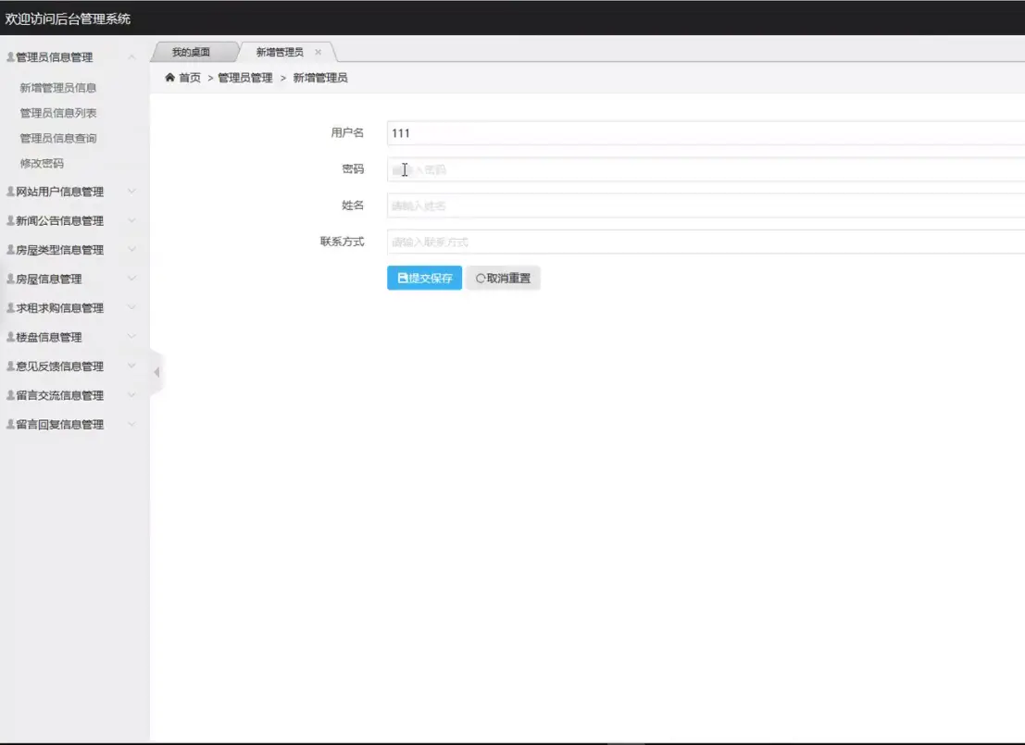Collapse the 管理员信息管理 menu chevron
The width and height of the screenshot is (1025, 745).
click(131, 56)
